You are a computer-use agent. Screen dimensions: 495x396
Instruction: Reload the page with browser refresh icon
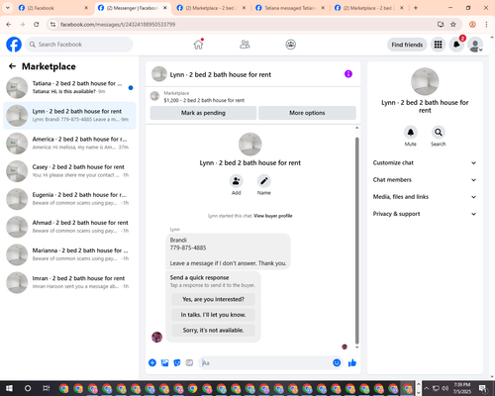[37, 24]
